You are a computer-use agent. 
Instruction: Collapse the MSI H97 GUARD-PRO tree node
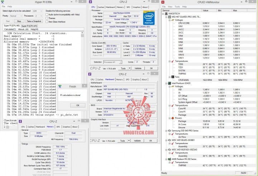click(x=166, y=17)
